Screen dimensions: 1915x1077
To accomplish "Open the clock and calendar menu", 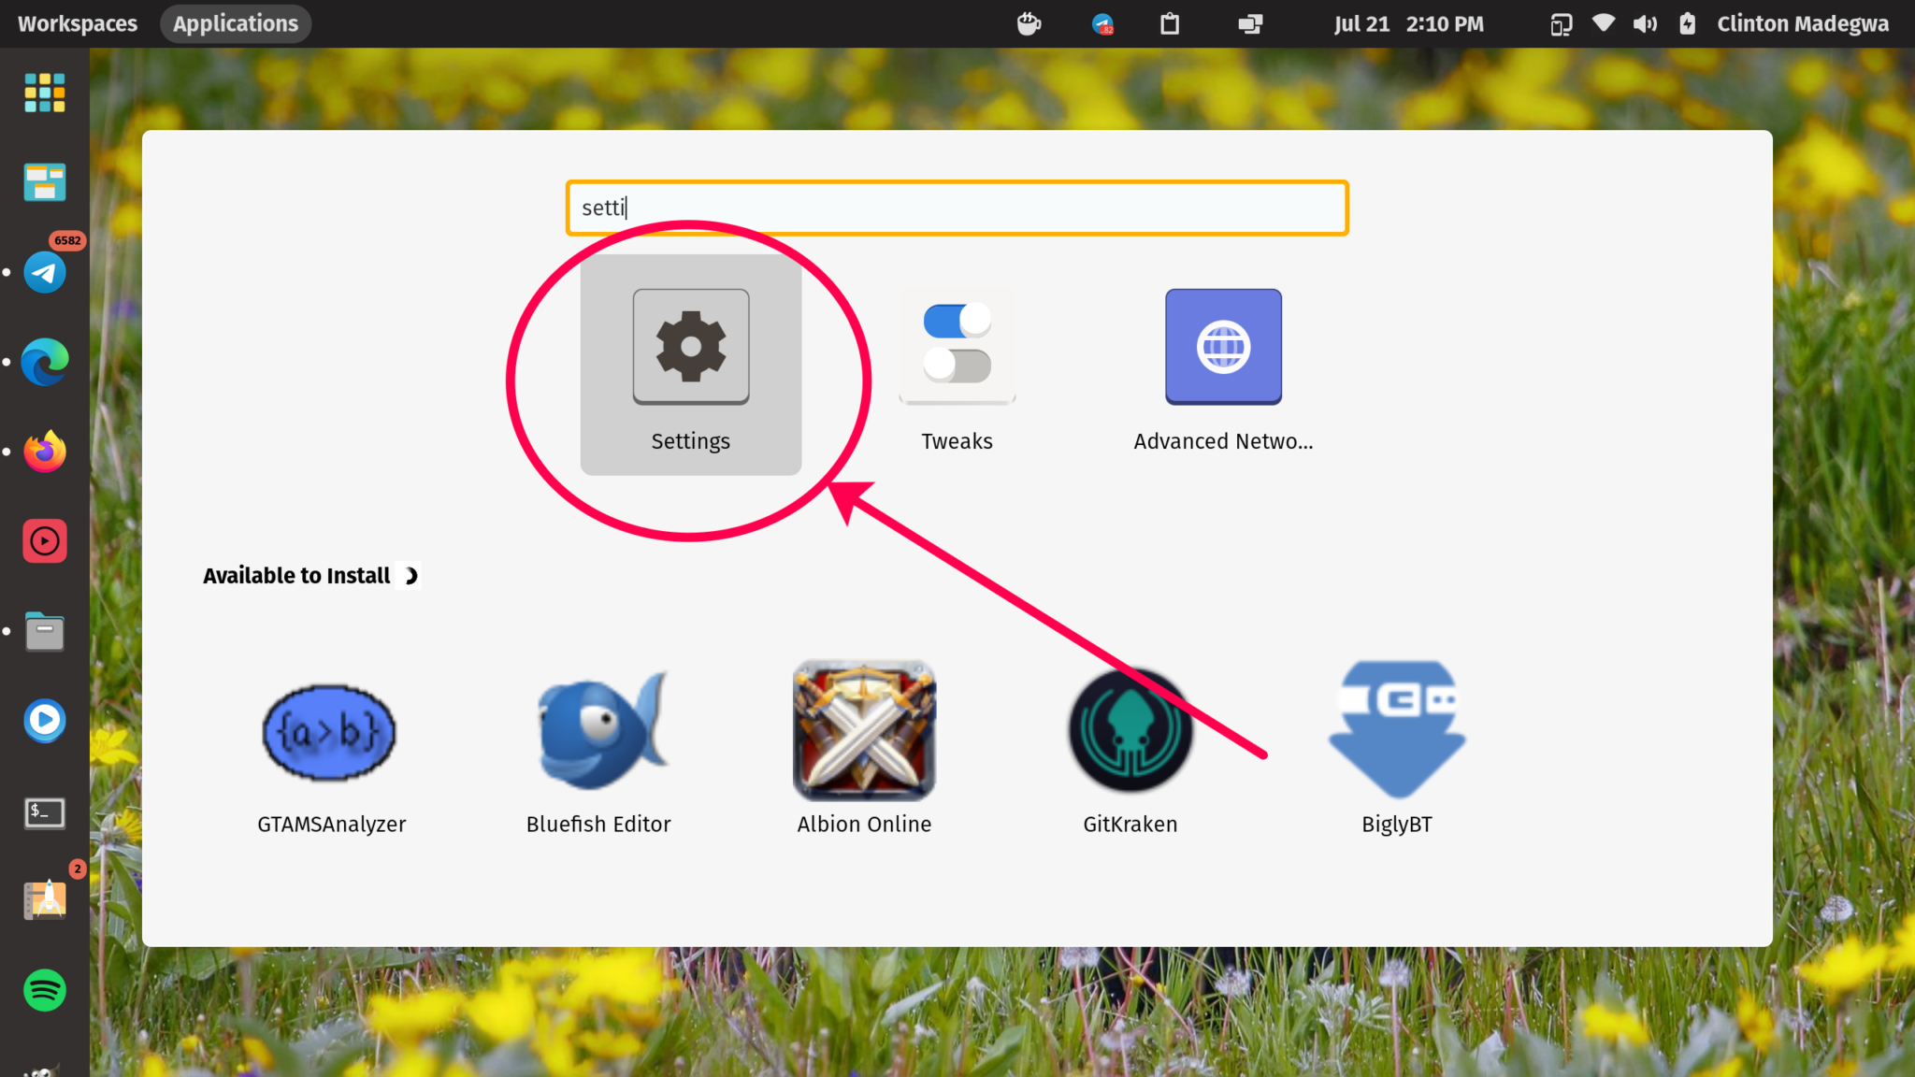I will pos(1408,23).
